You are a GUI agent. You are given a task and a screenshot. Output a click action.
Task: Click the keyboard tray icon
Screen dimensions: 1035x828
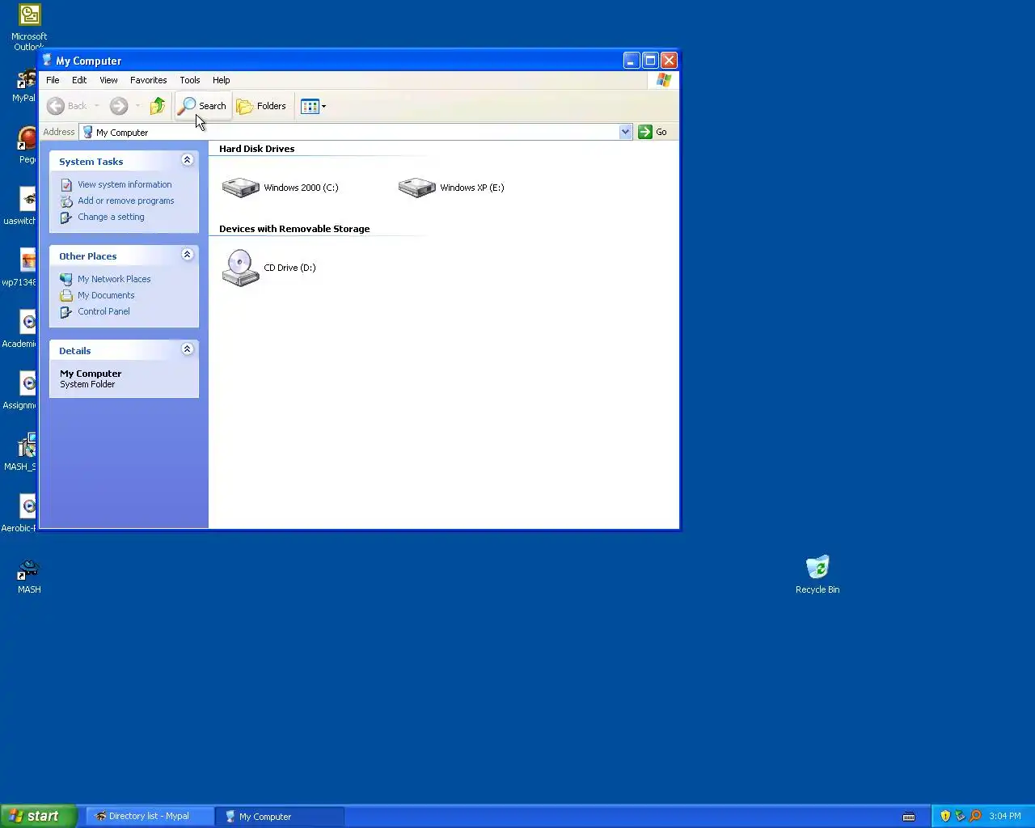(x=909, y=817)
